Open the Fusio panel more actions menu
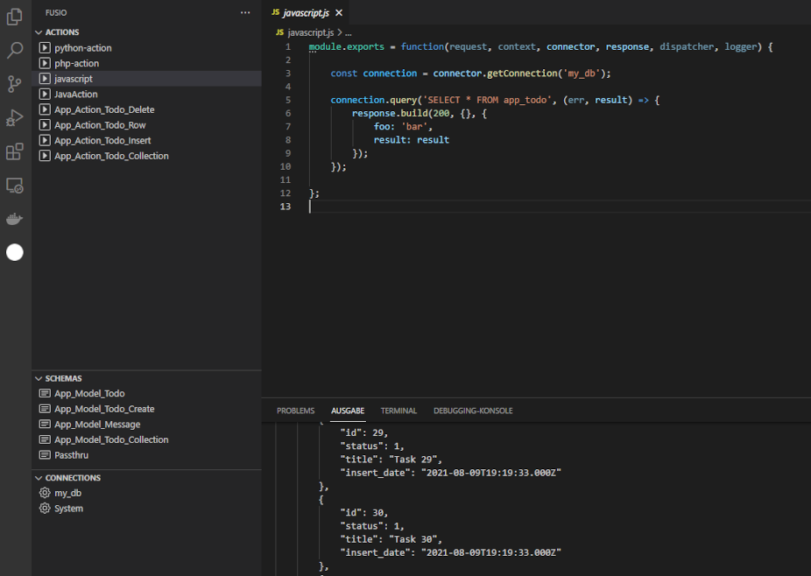 245,13
